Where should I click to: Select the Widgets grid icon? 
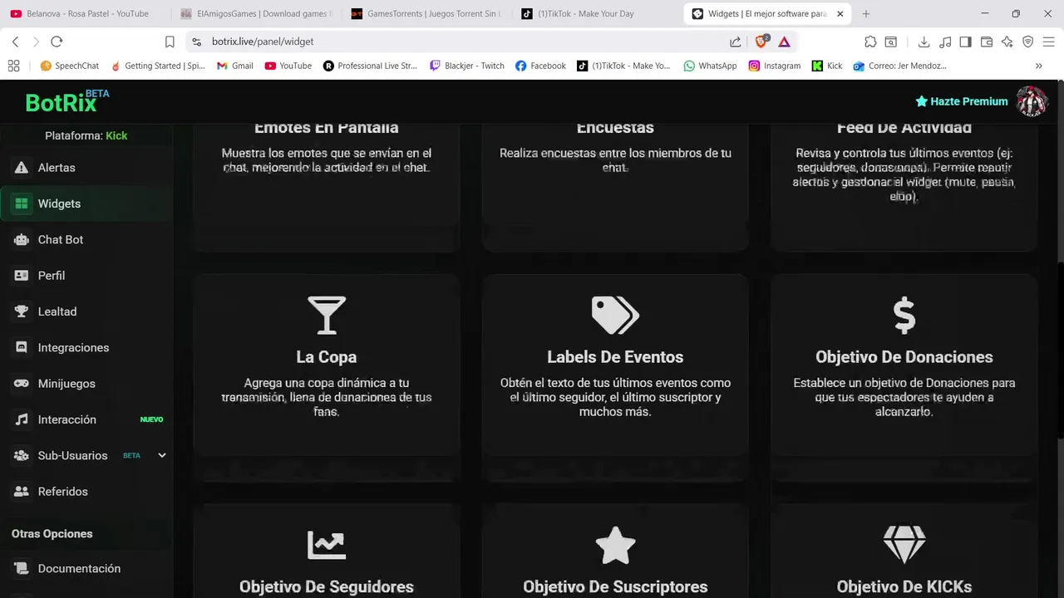point(22,203)
